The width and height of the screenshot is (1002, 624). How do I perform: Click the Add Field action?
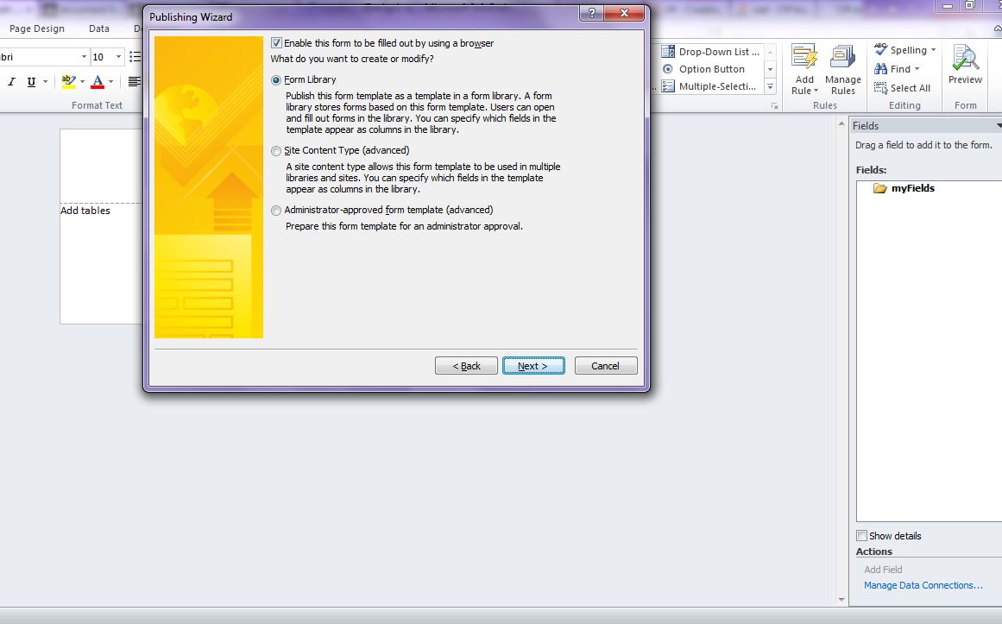coord(883,569)
